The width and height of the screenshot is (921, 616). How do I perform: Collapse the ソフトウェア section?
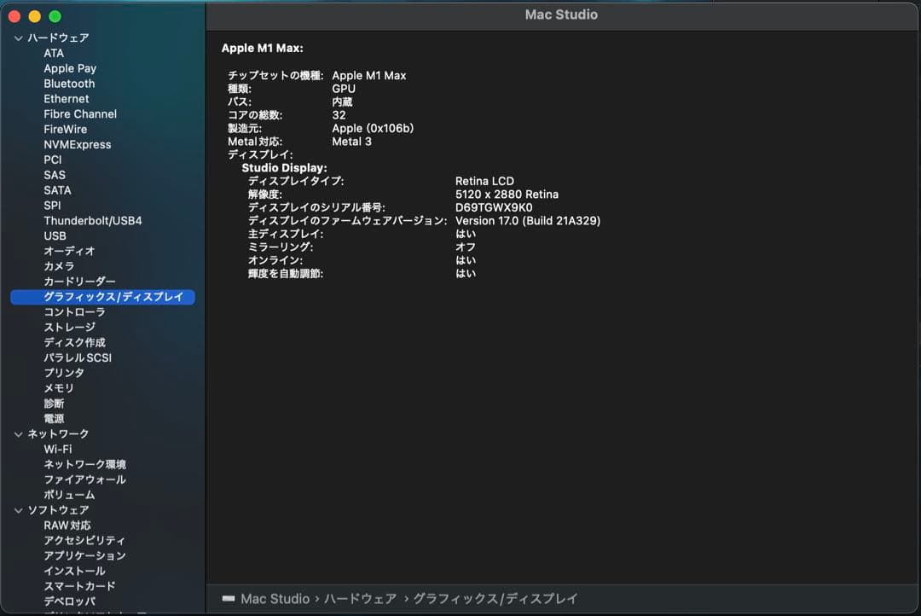[x=18, y=509]
